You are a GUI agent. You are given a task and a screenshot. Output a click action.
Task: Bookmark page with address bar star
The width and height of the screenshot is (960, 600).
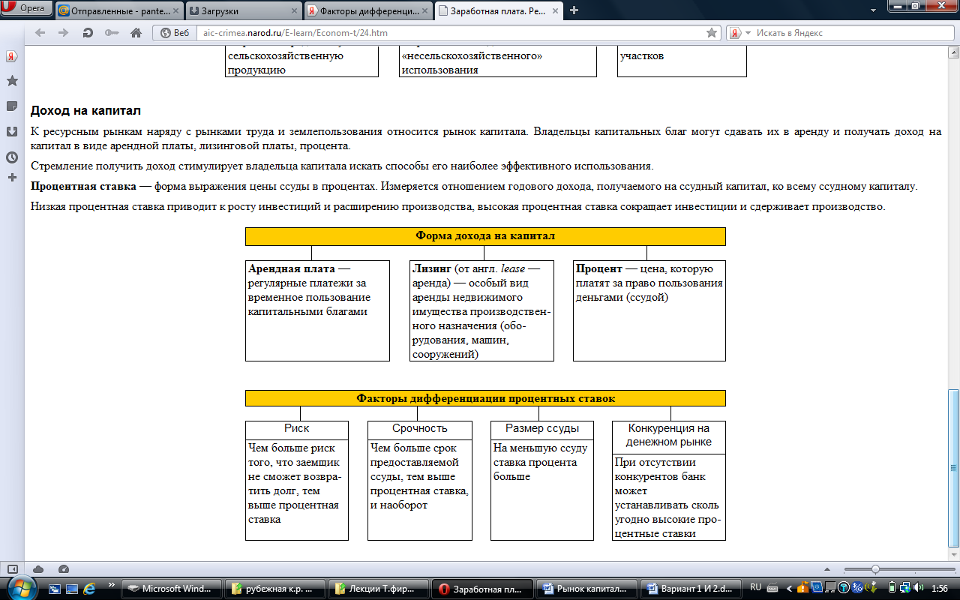[x=712, y=33]
